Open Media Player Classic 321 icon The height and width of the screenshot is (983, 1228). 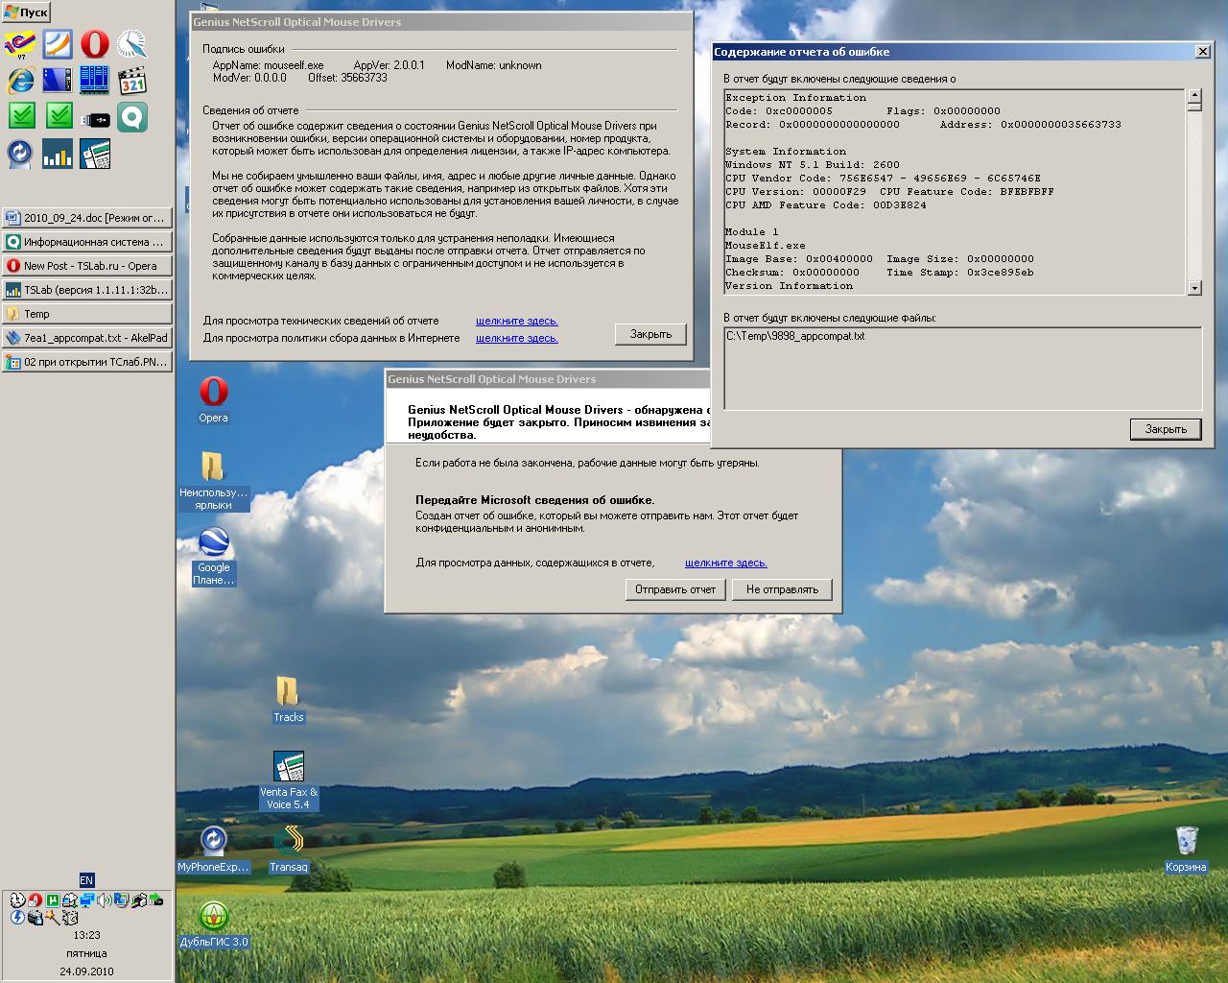(x=131, y=81)
